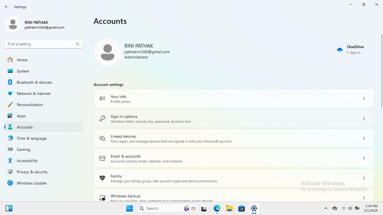383x215 pixels.
Task: Open the Apps icon in the sidebar
Action: click(x=10, y=116)
